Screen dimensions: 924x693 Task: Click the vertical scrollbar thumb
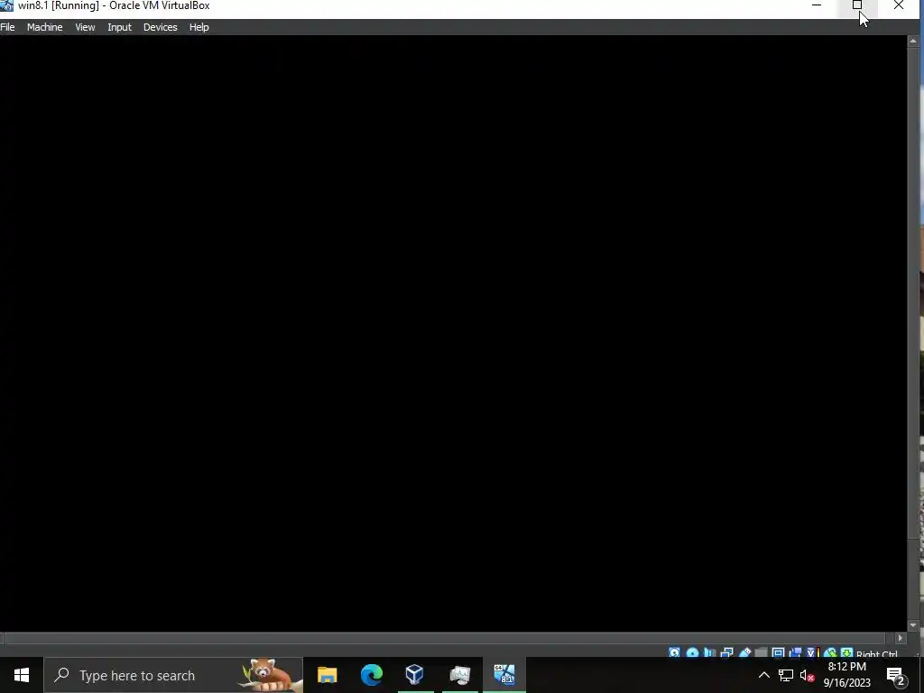tap(913, 292)
